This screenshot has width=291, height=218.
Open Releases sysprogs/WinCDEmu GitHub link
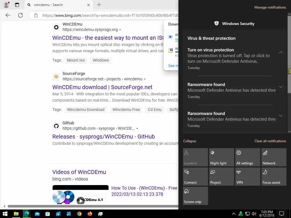tap(103, 137)
